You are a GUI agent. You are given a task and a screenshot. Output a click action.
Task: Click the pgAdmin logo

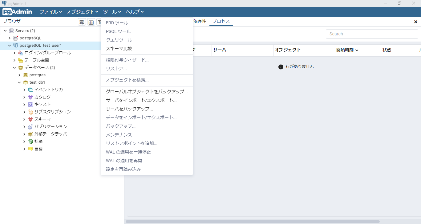click(x=17, y=12)
